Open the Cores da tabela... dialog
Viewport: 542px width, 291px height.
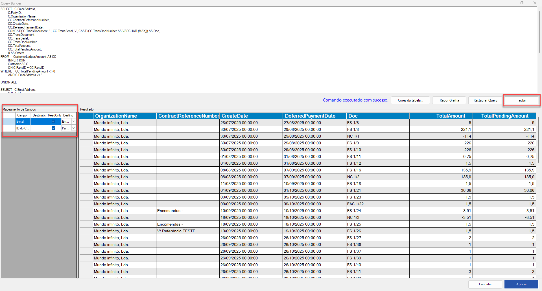pos(410,100)
